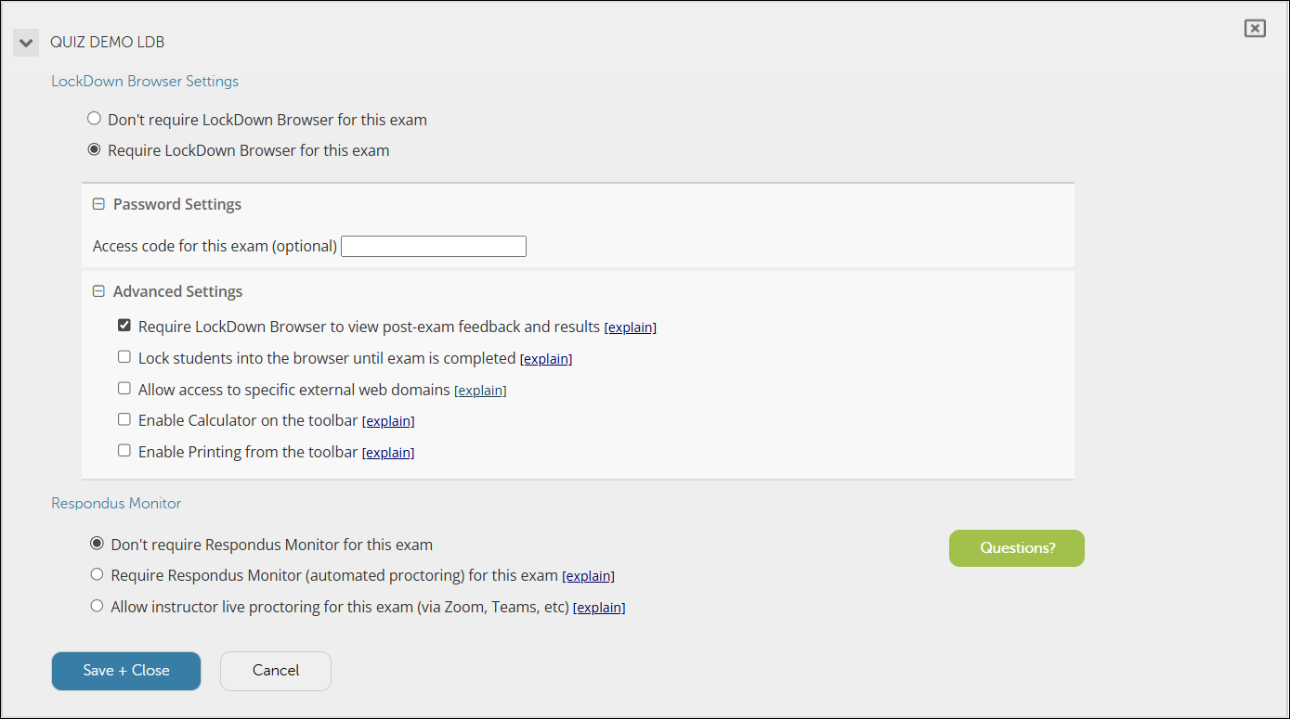
Task: Uncheck Require LockDown Browser to view feedback
Action: click(x=124, y=326)
